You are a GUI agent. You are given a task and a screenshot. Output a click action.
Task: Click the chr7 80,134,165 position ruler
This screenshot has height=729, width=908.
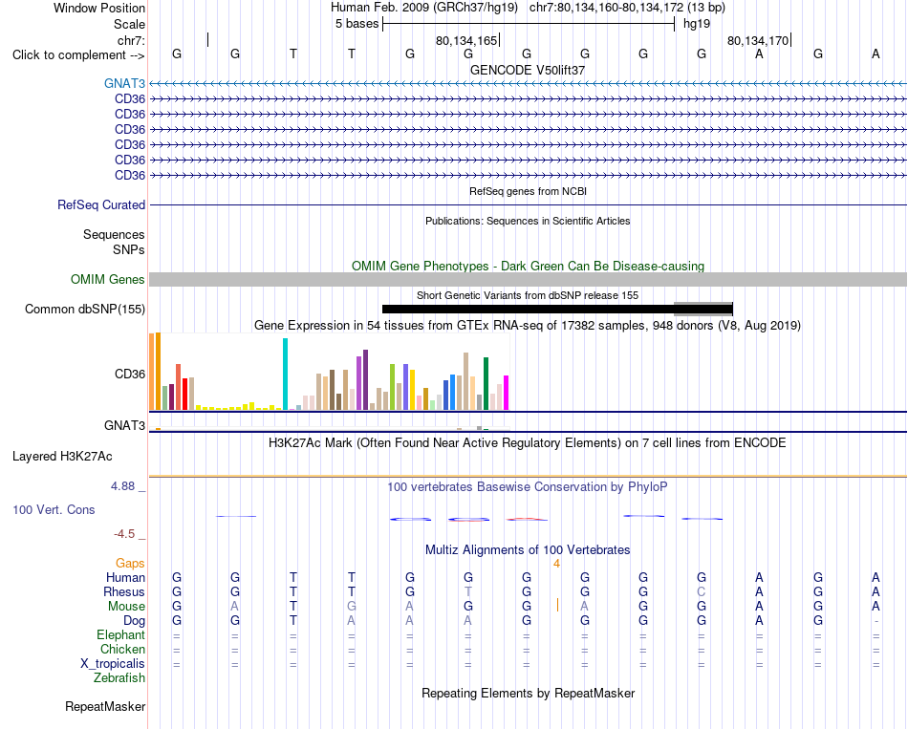pos(466,40)
